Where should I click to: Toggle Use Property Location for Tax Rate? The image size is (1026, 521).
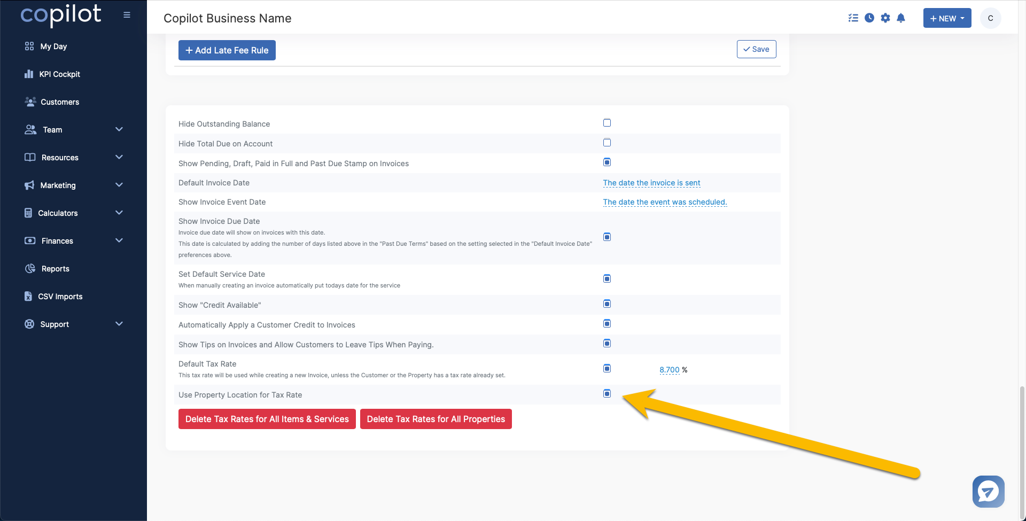click(x=607, y=394)
